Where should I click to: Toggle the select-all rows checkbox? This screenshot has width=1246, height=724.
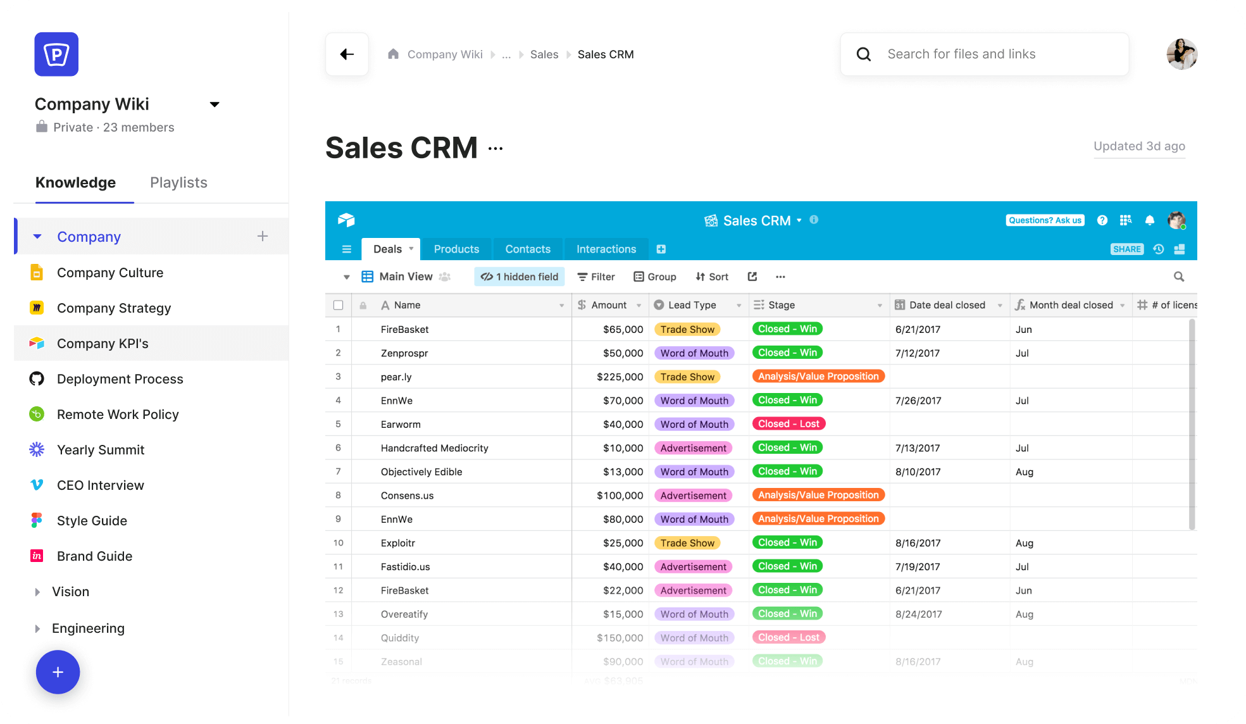339,305
